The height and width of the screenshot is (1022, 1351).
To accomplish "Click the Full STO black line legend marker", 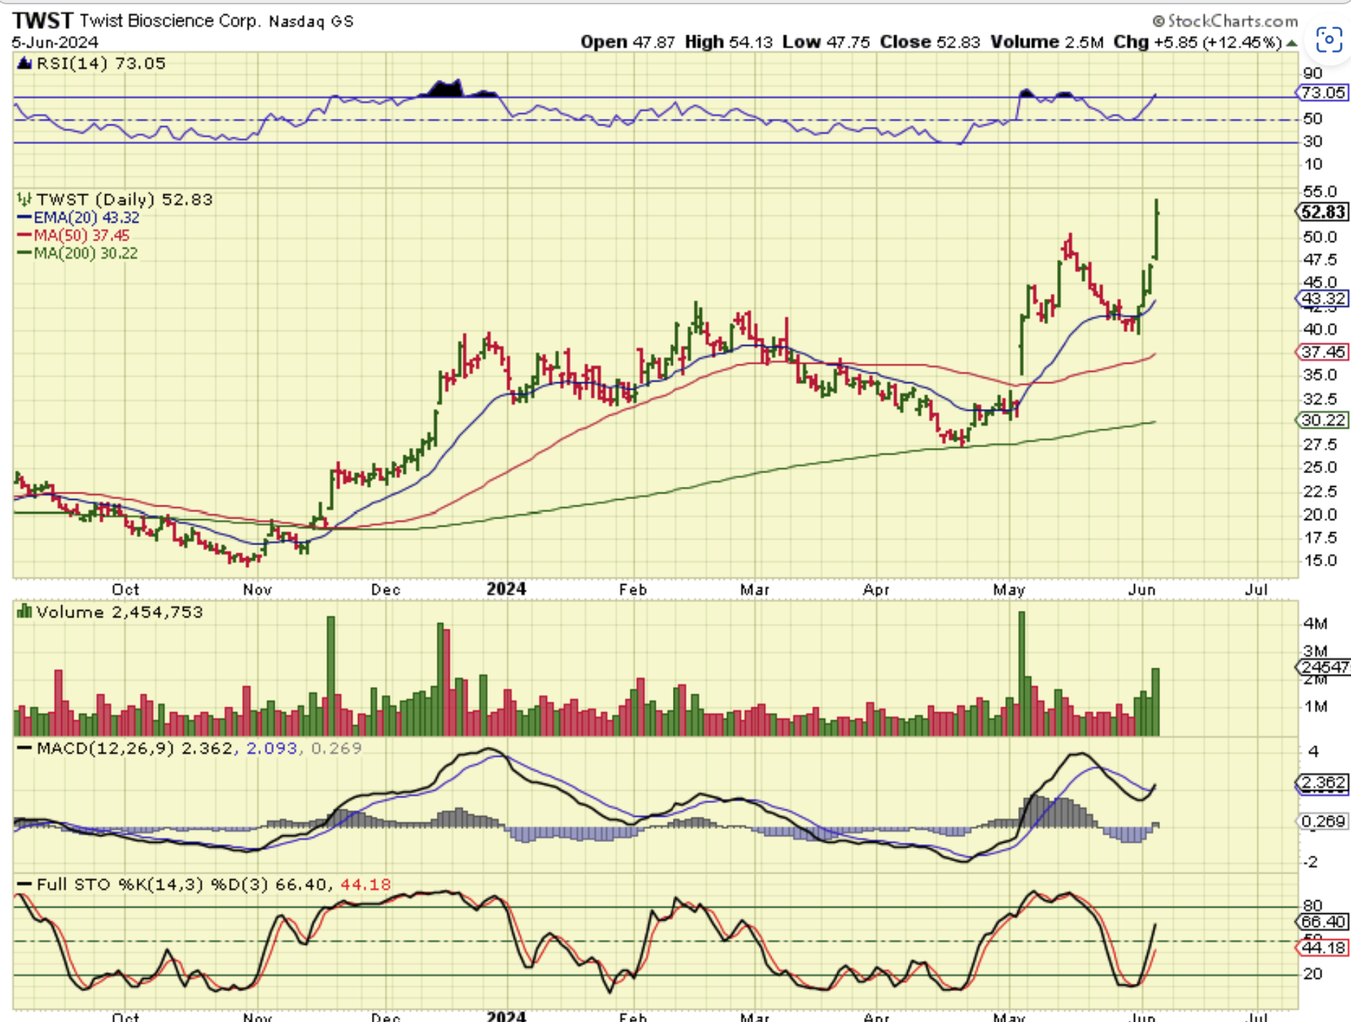I will click(24, 884).
